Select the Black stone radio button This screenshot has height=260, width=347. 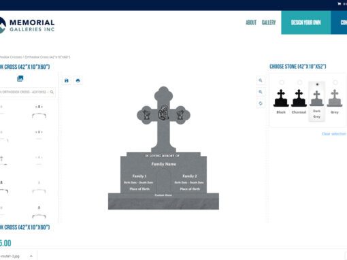coord(282,82)
